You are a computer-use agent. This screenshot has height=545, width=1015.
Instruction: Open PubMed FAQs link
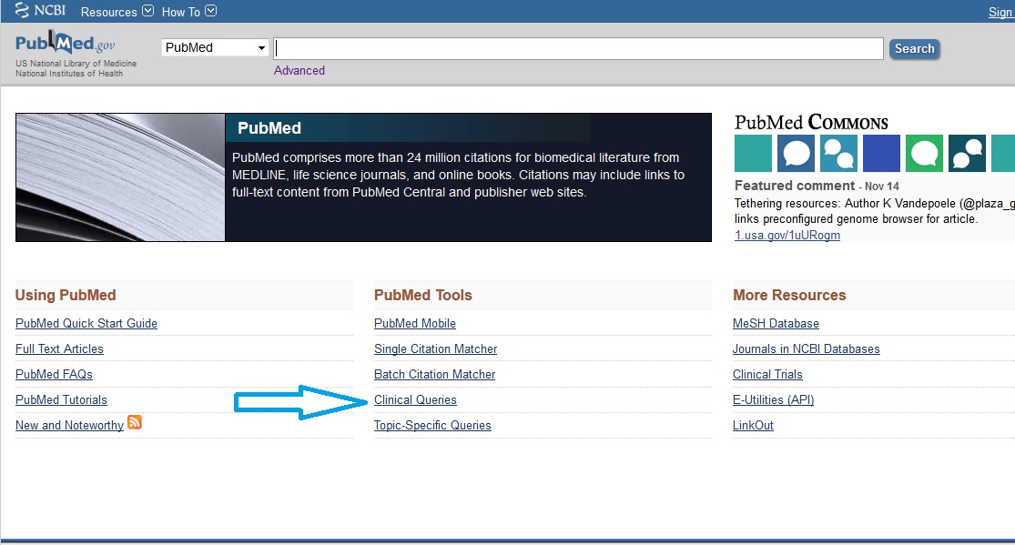pyautogui.click(x=54, y=374)
